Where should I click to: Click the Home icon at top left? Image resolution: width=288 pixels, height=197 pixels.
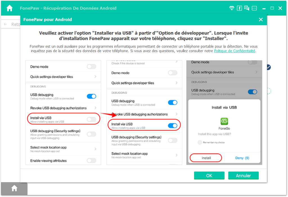pyautogui.click(x=10, y=8)
